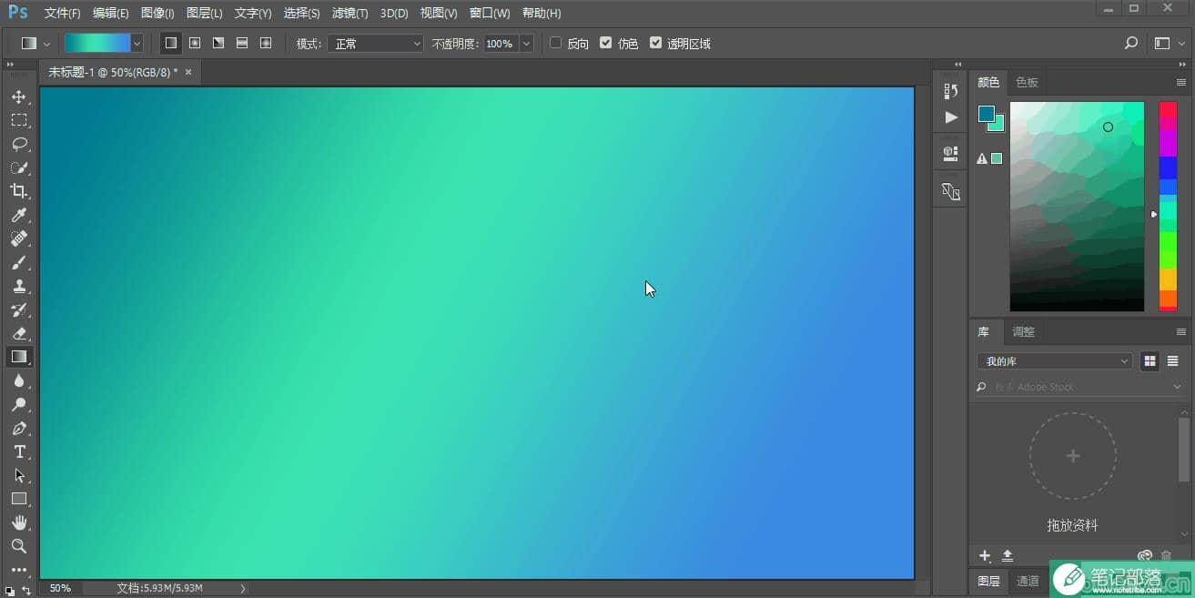
Task: Toggle the 透明区域 checkbox
Action: [x=655, y=43]
